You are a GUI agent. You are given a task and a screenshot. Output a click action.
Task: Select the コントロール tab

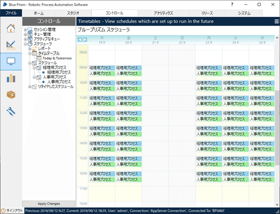click(115, 13)
